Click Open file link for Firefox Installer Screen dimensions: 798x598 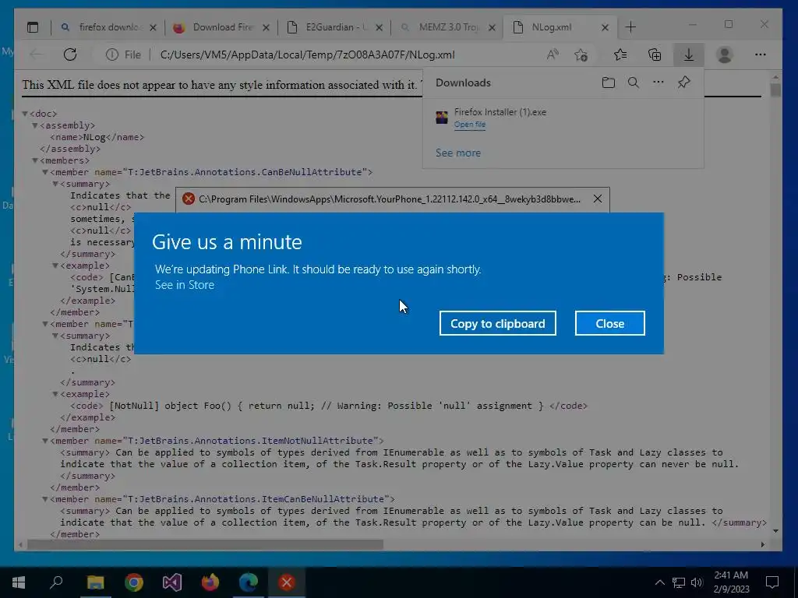coord(470,125)
